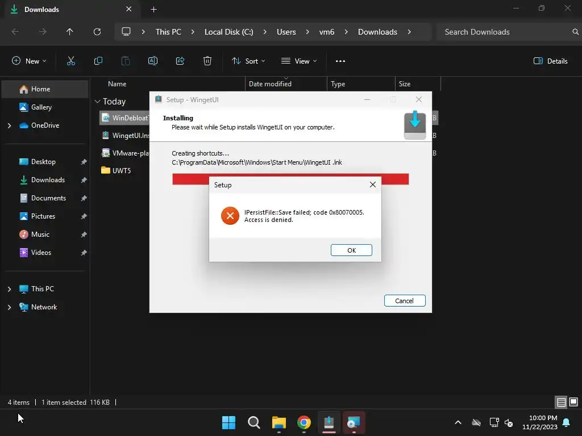This screenshot has width=582, height=436.
Task: Show hidden system tray icons
Action: coord(458,422)
